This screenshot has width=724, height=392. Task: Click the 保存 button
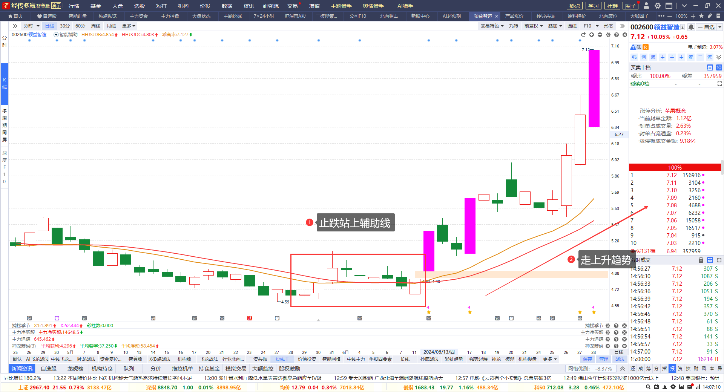click(x=587, y=359)
